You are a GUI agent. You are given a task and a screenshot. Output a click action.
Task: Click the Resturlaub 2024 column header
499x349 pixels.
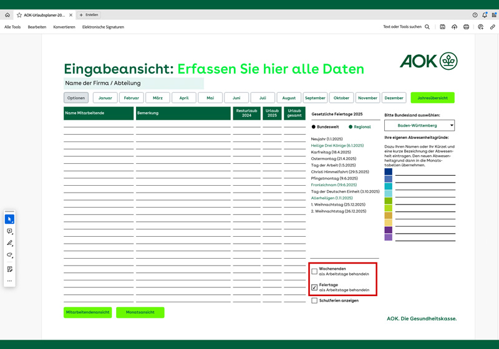[x=246, y=113]
